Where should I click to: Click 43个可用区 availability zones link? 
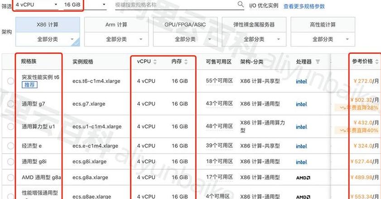click(x=219, y=104)
